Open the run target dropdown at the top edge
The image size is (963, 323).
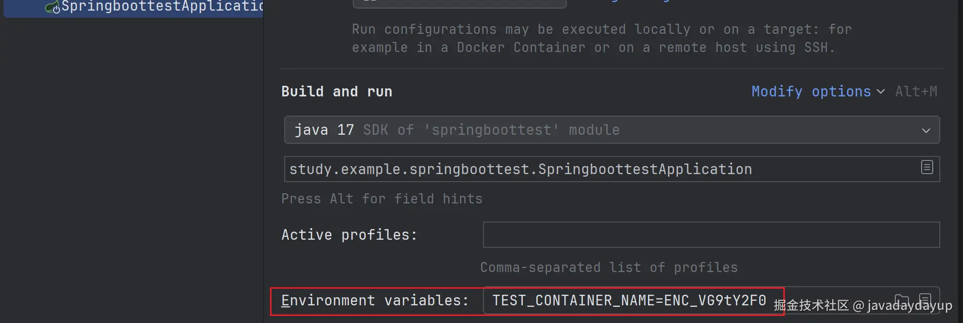click(x=459, y=3)
